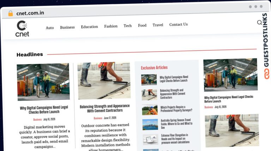Click right sidebar warehouse workers image
Viewport: 271px width, 151px height.
(230, 75)
